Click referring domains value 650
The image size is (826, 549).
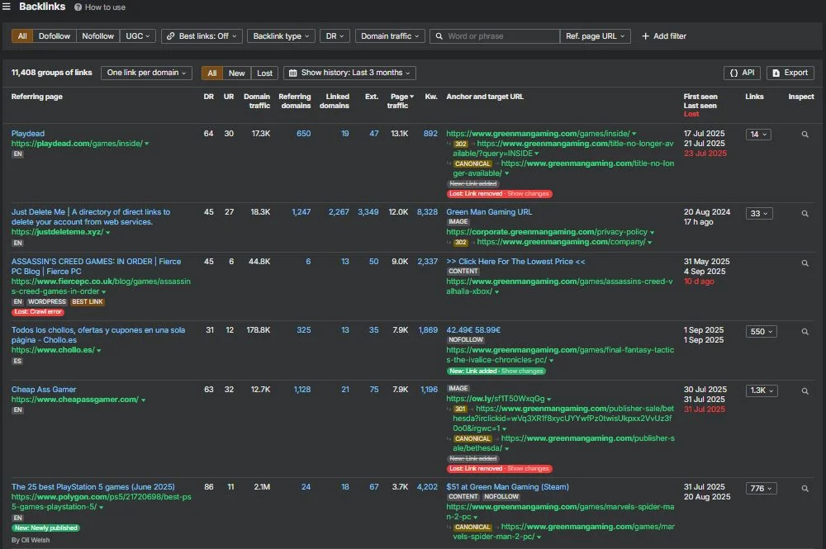(303, 134)
